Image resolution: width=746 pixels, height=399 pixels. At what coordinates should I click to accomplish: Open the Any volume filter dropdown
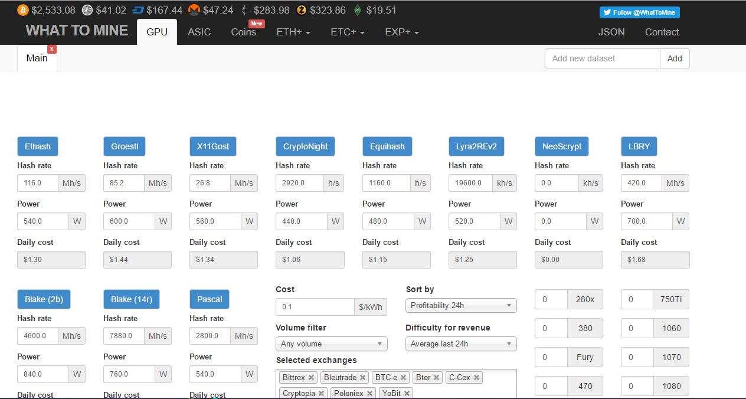point(331,344)
